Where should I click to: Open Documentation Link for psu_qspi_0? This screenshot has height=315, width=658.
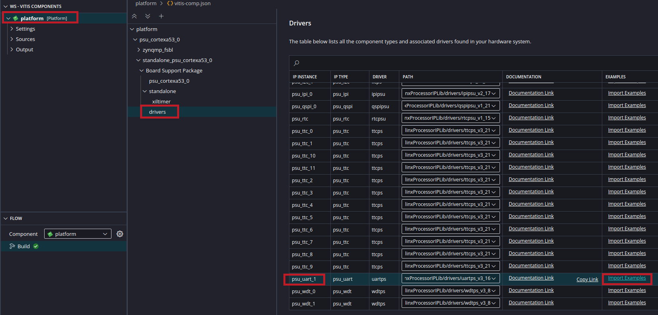point(531,105)
